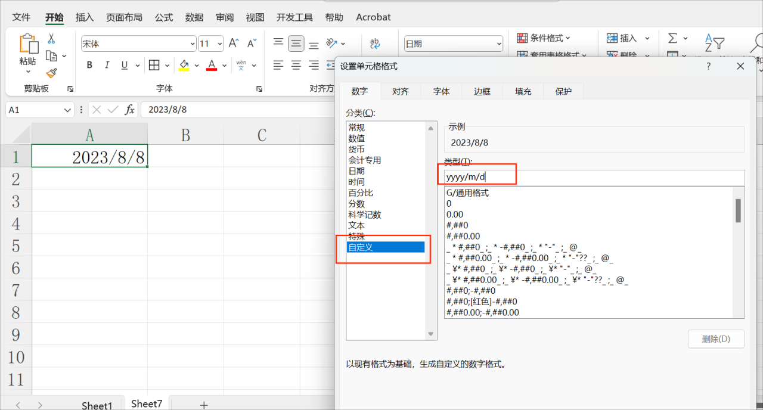
Task: Open the number format 日期 dropdown
Action: point(499,44)
